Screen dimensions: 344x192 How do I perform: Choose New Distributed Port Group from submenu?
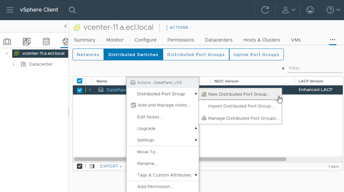click(x=239, y=94)
